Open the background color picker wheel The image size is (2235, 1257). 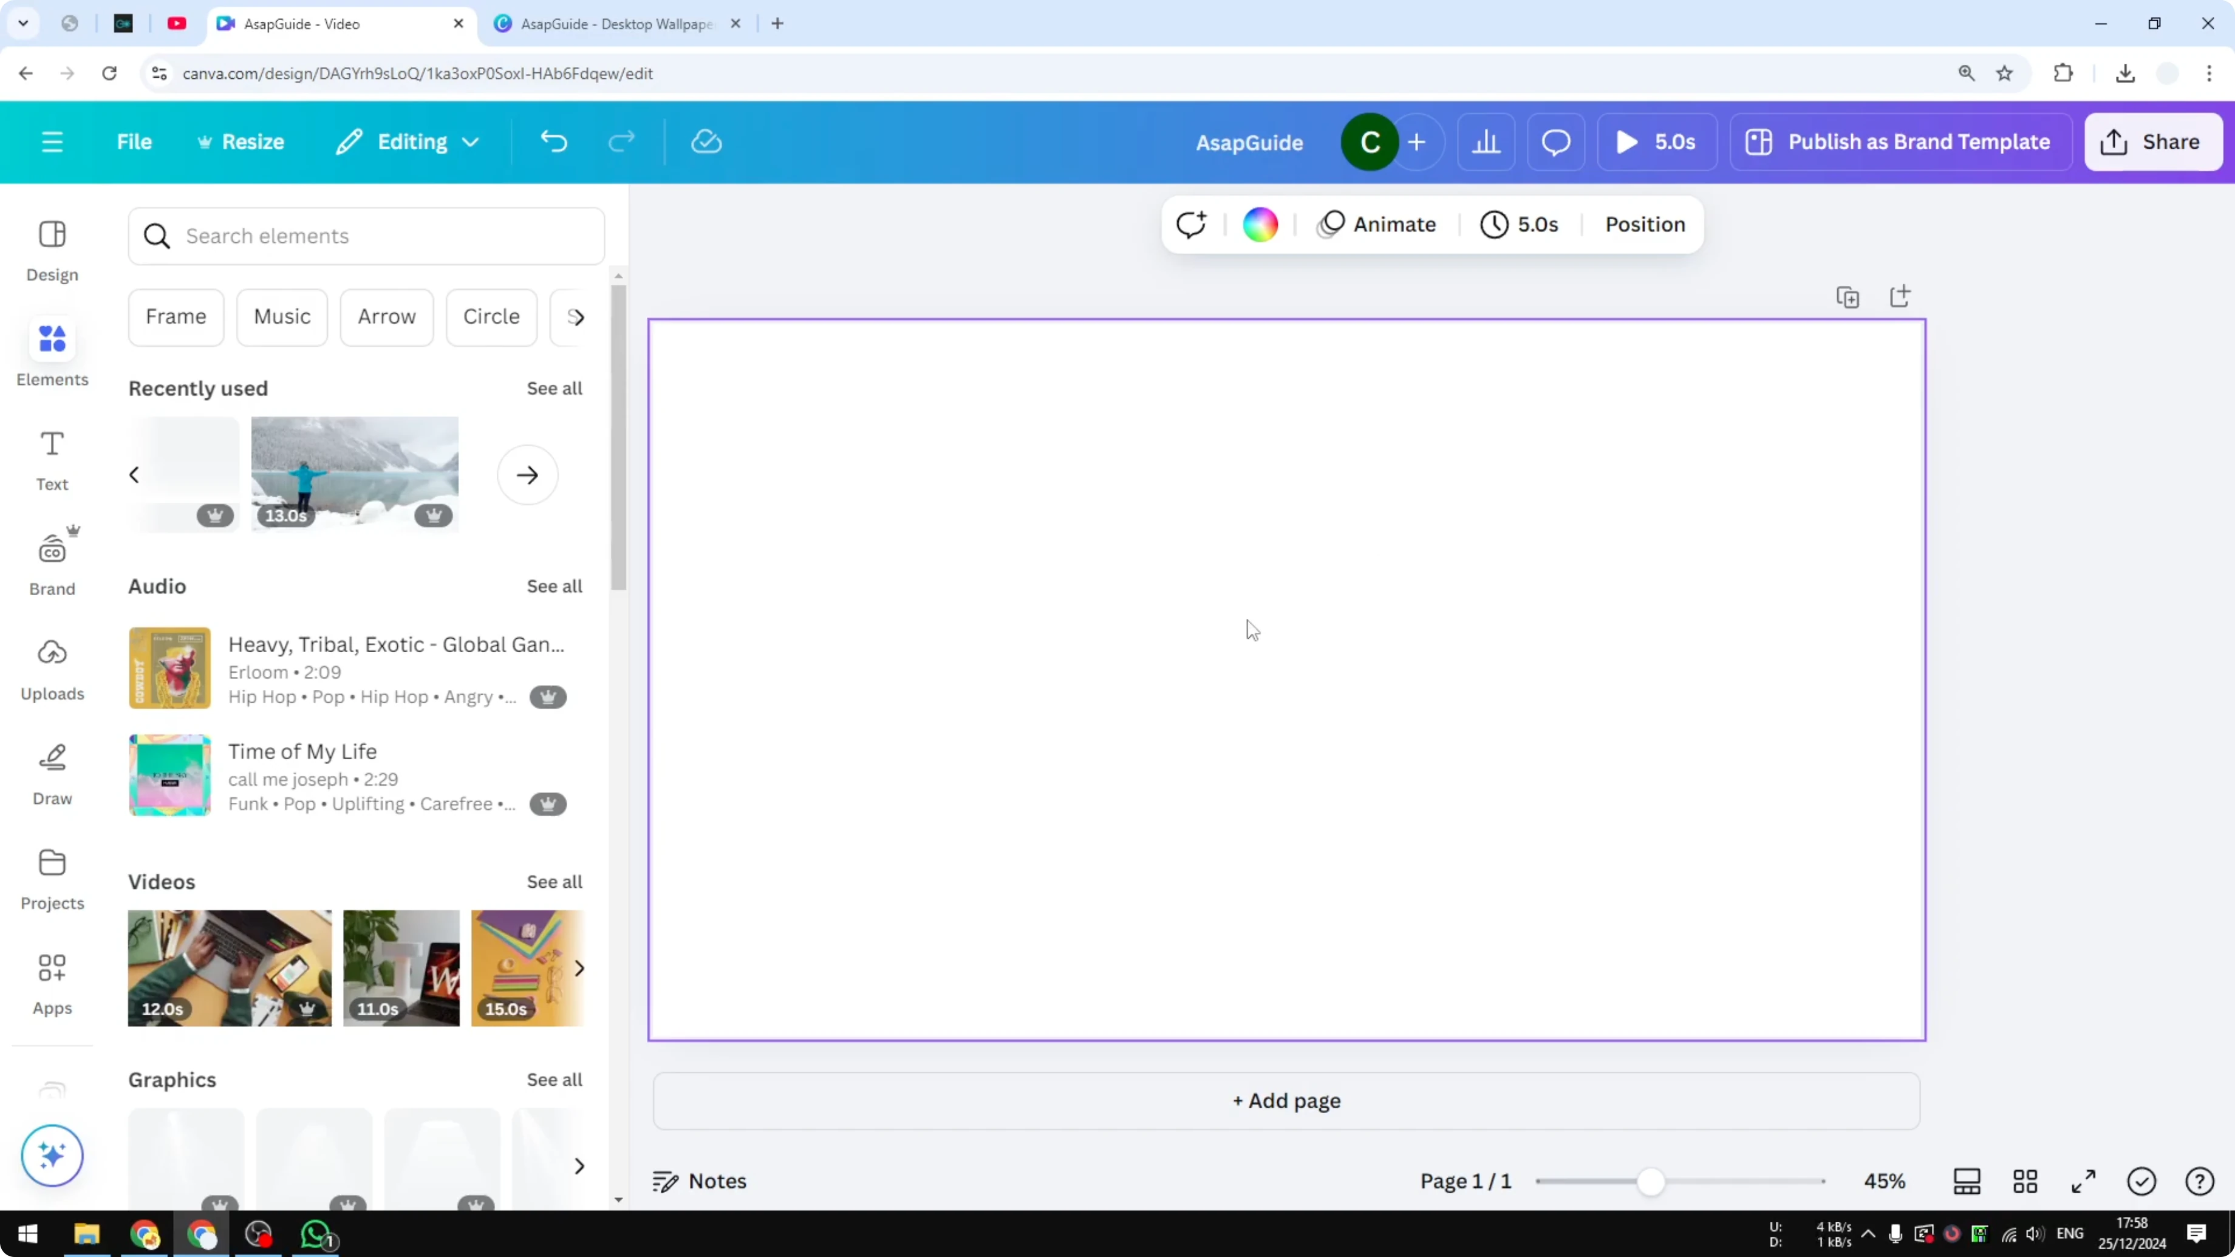click(x=1260, y=224)
